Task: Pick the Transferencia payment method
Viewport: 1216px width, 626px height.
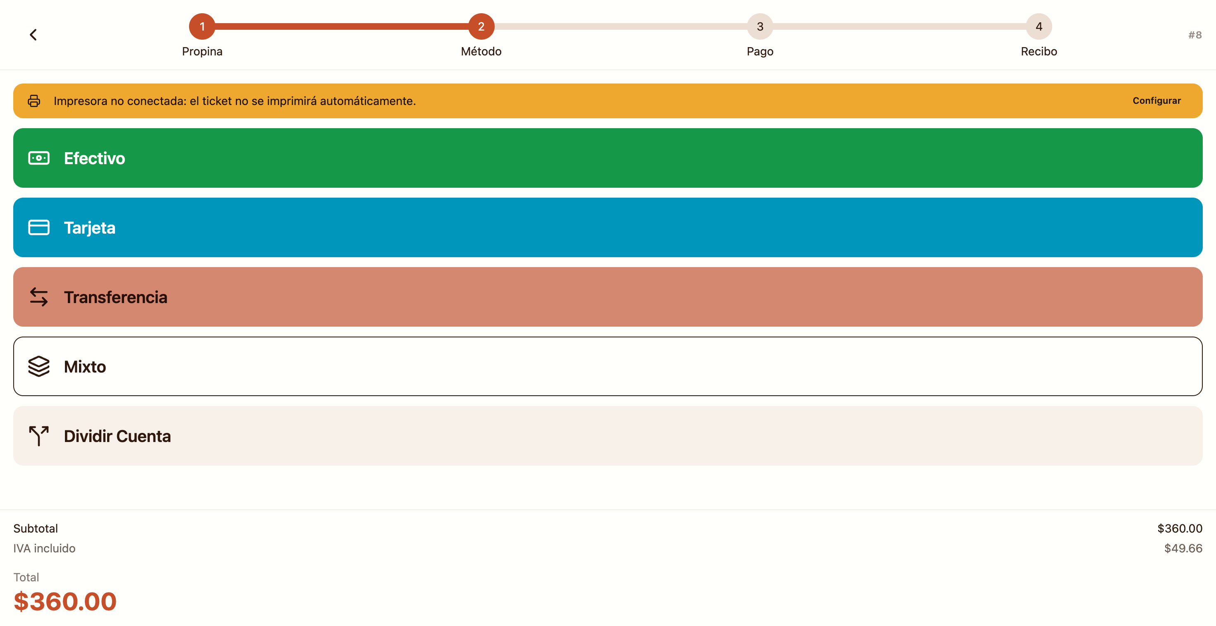Action: [x=608, y=297]
